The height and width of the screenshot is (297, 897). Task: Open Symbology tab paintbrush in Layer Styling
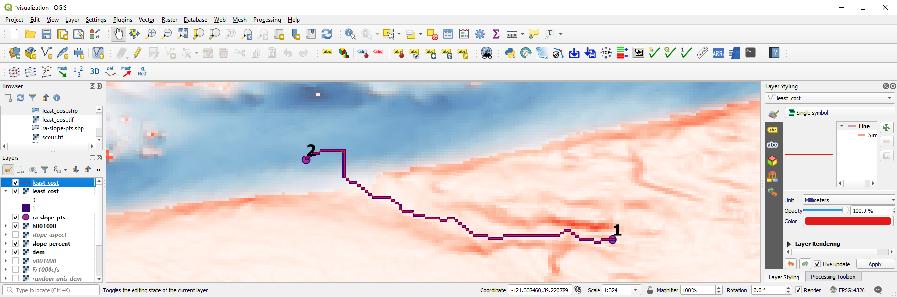773,113
